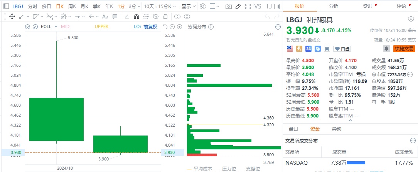418x172 pixels.
Task: Click the magnet snap drawing icon
Action: coord(136,17)
